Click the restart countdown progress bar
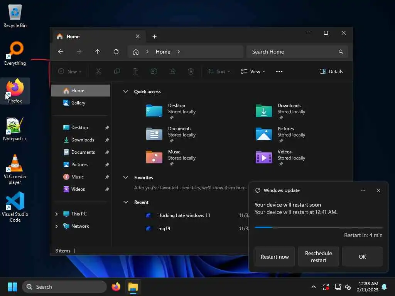This screenshot has height=296, width=395. tap(318, 227)
